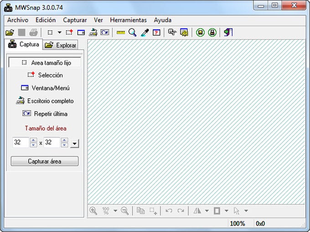Select the magnifying glass zoom tool

click(133, 32)
